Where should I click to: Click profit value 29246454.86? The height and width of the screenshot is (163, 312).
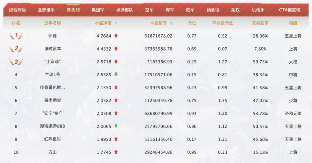(158, 153)
